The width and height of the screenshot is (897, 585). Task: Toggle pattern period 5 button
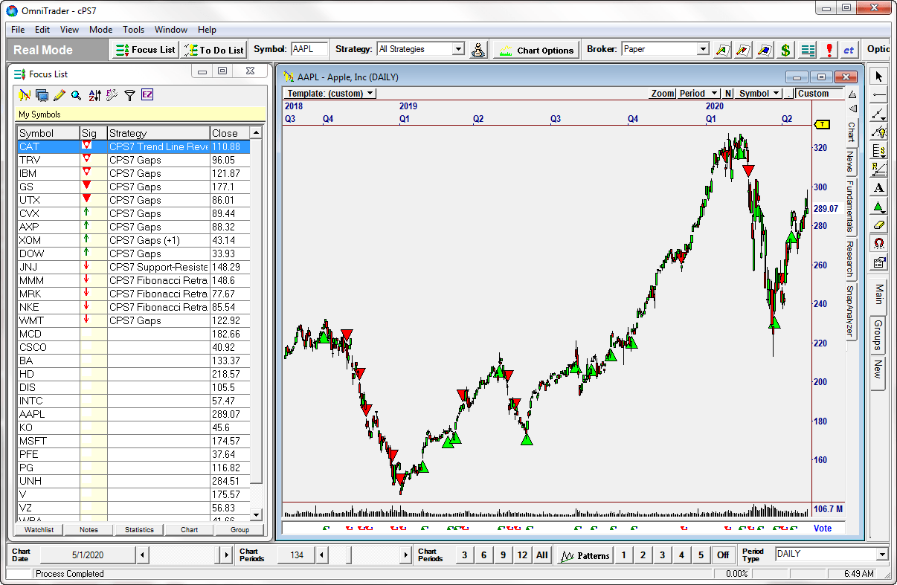[701, 555]
